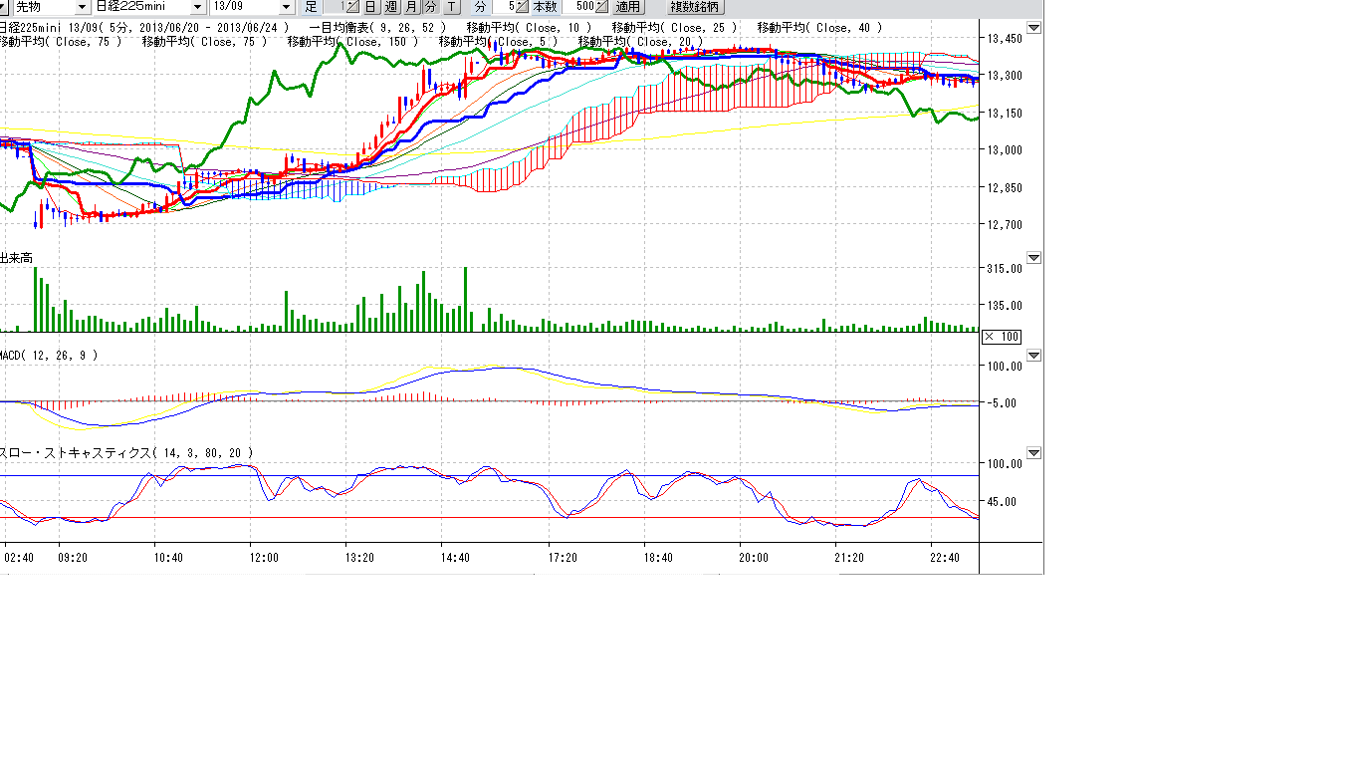Open the 出来高 volume panel menu arrow
The image size is (1360, 765).
[x=1033, y=258]
